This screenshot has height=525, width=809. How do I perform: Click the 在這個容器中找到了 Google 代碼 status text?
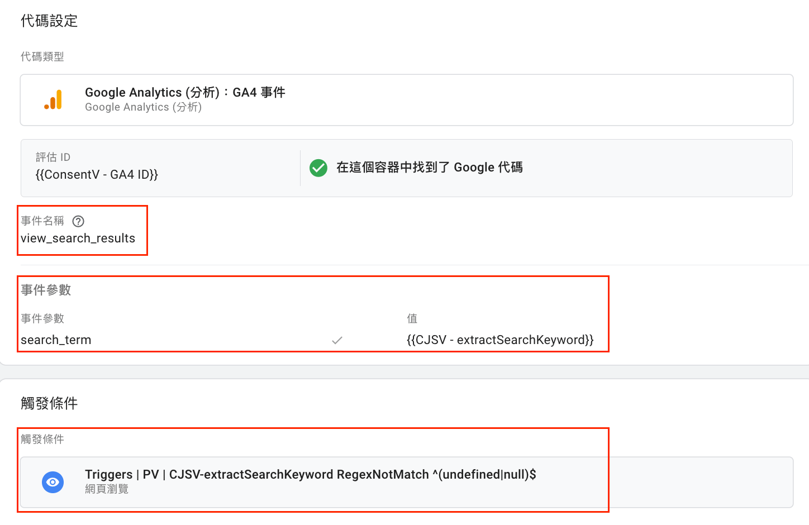pyautogui.click(x=429, y=168)
